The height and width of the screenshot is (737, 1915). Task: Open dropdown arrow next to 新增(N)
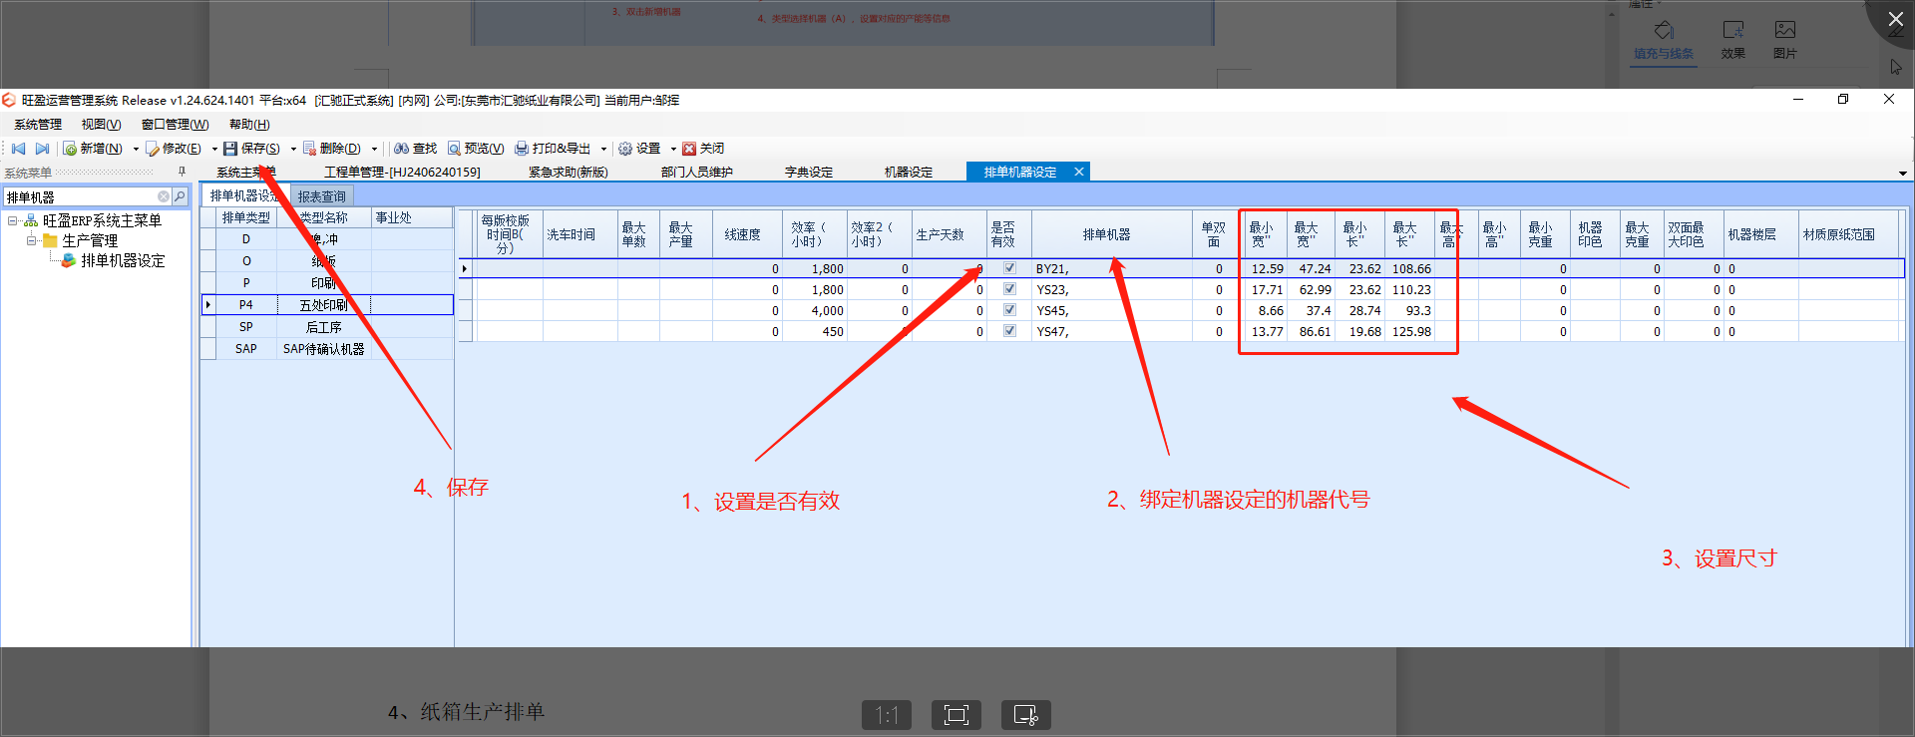[x=136, y=149]
